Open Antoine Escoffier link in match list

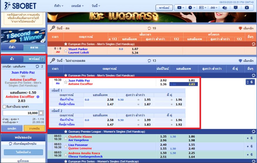pyautogui.click(x=80, y=84)
